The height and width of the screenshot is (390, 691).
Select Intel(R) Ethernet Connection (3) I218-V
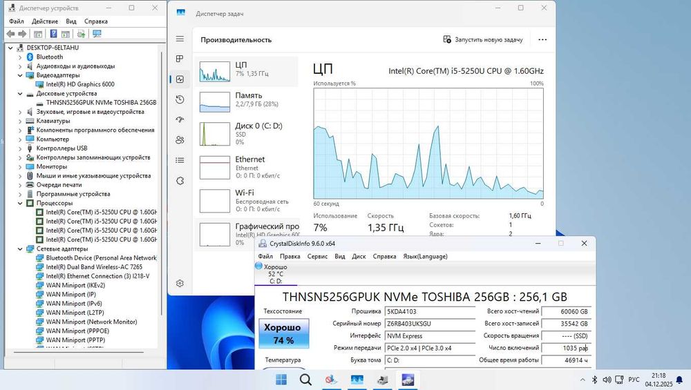pyautogui.click(x=97, y=276)
